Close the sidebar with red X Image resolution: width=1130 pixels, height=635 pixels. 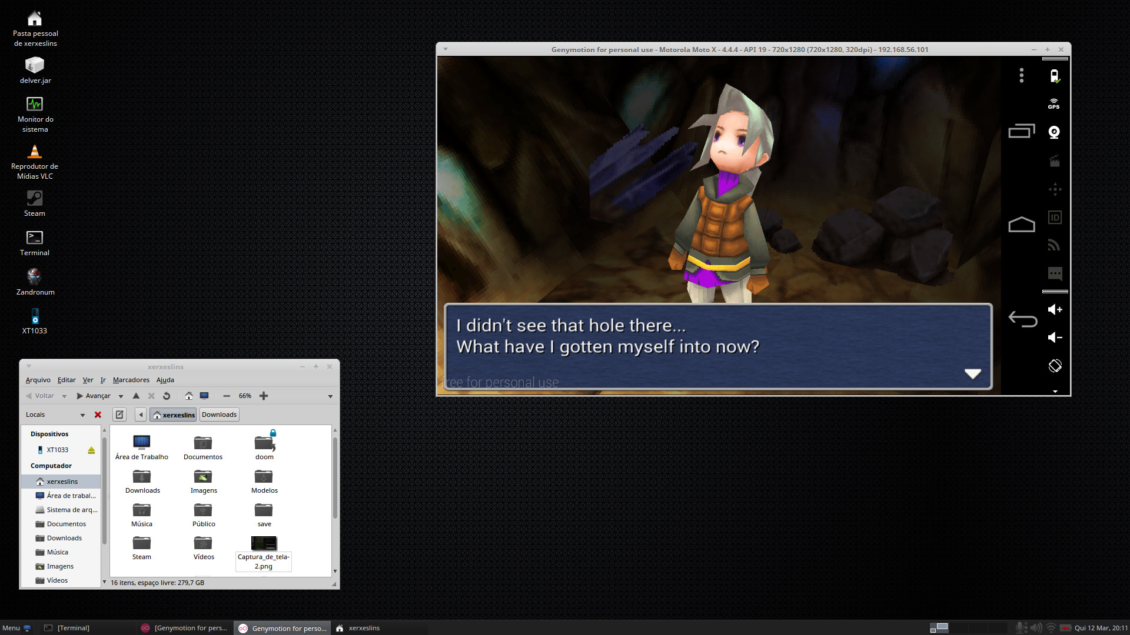(98, 415)
